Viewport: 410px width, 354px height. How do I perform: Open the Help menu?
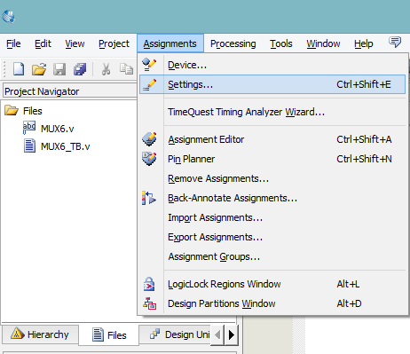tap(364, 43)
